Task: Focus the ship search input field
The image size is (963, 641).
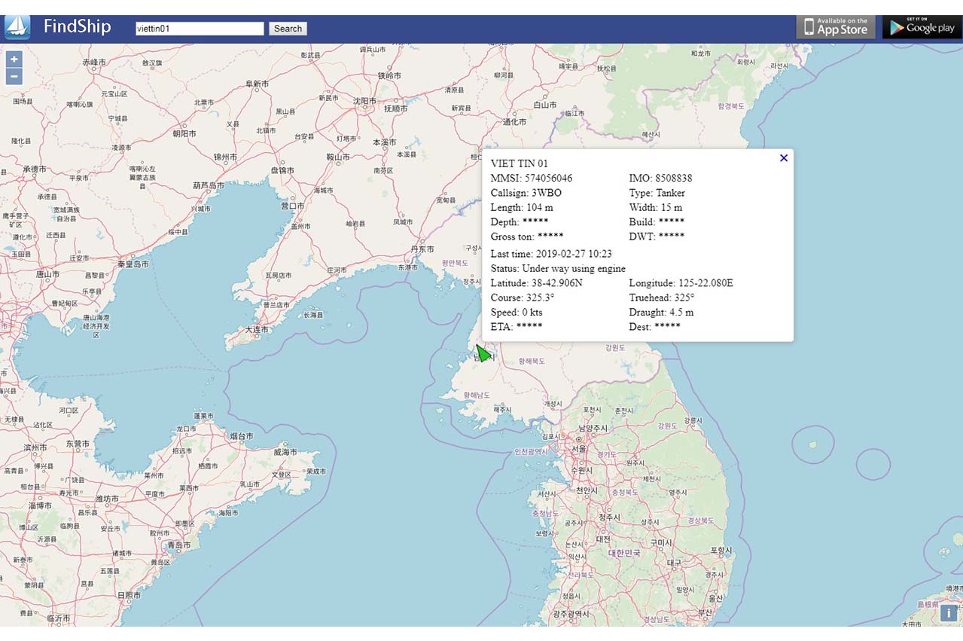Action: pyautogui.click(x=200, y=29)
